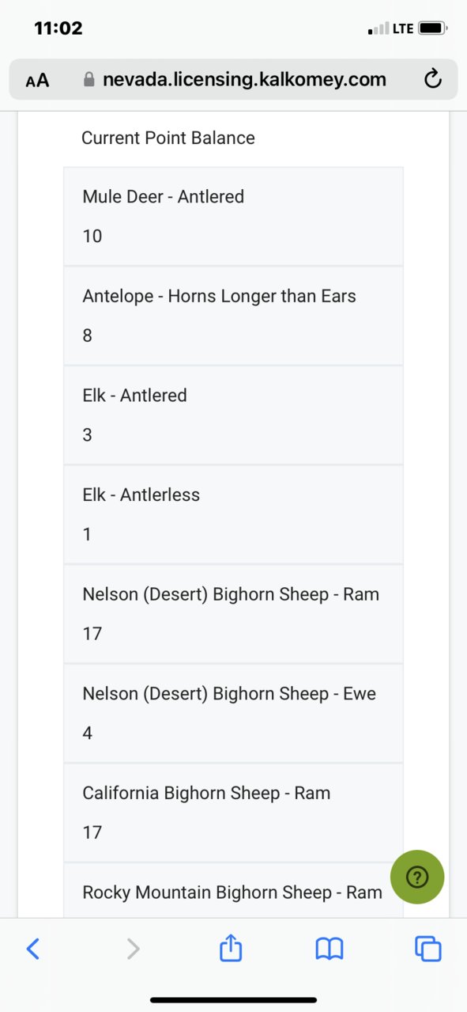Tap the Safari back arrow
The height and width of the screenshot is (1012, 467).
(x=32, y=948)
